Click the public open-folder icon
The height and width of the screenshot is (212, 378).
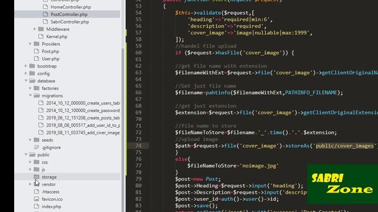click(x=32, y=155)
